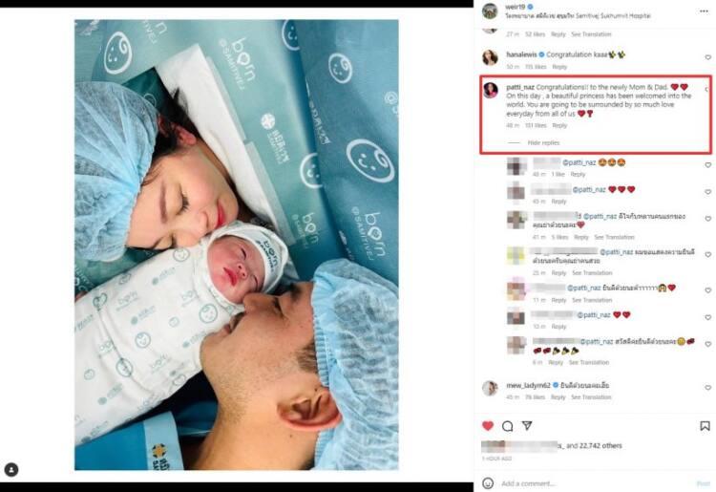The image size is (716, 492).
Task: Reply to patti_naz's congratulations comment
Action: click(559, 125)
